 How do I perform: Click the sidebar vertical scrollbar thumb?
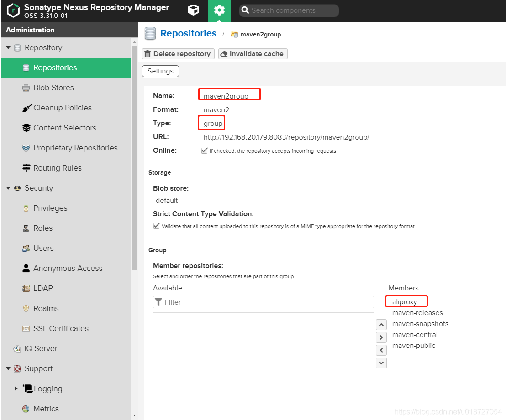[x=135, y=157]
